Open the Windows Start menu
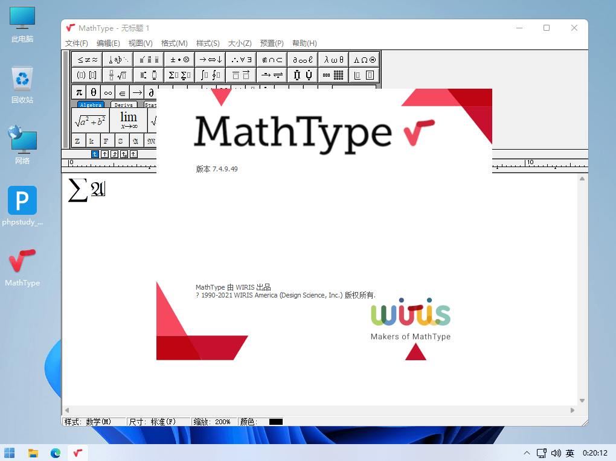The width and height of the screenshot is (616, 461). pos(10,453)
